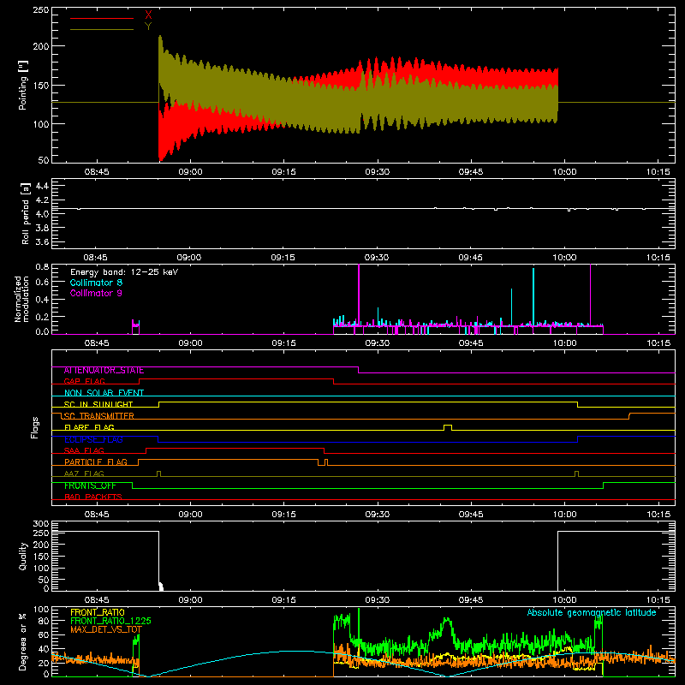This screenshot has height=685, width=685.
Task: Click the ATTENUATOR_STATE flag label
Action: (x=104, y=371)
